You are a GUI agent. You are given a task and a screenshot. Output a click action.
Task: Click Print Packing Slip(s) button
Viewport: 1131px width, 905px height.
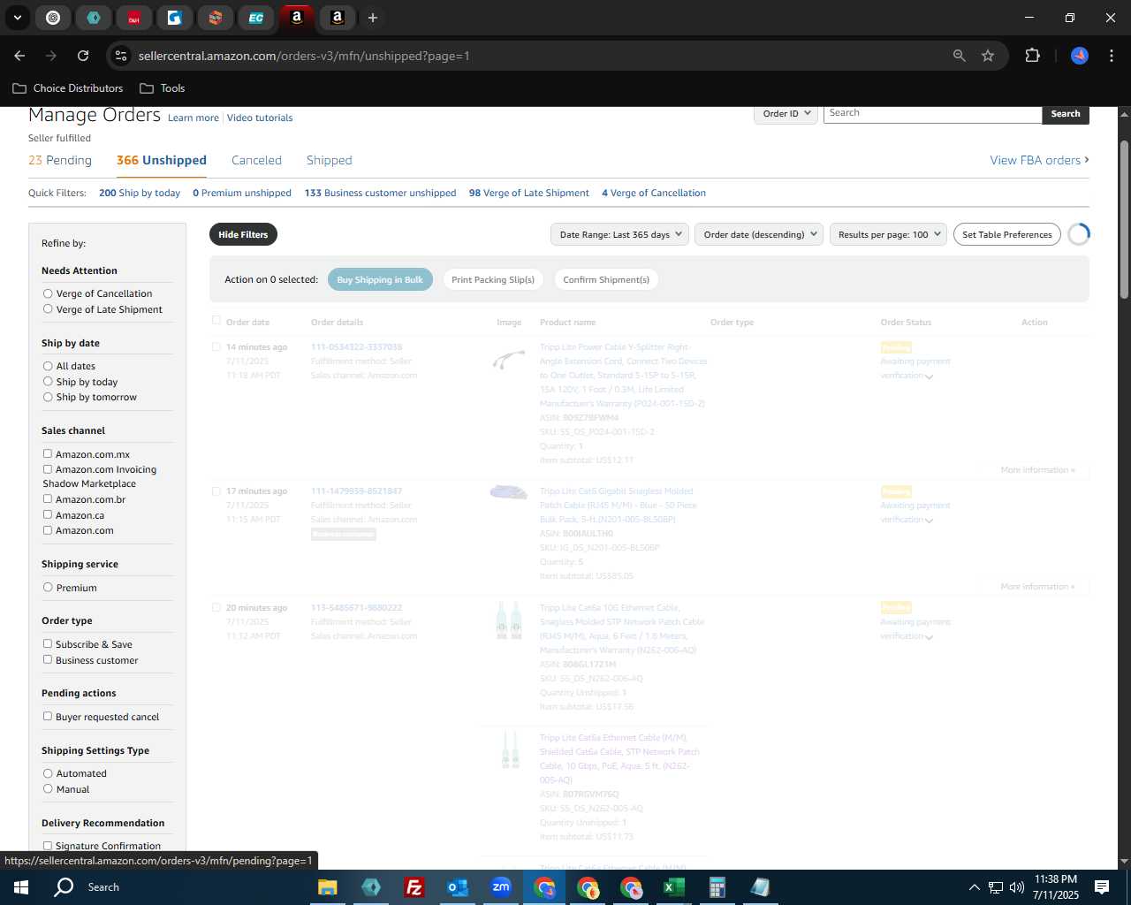tap(493, 279)
